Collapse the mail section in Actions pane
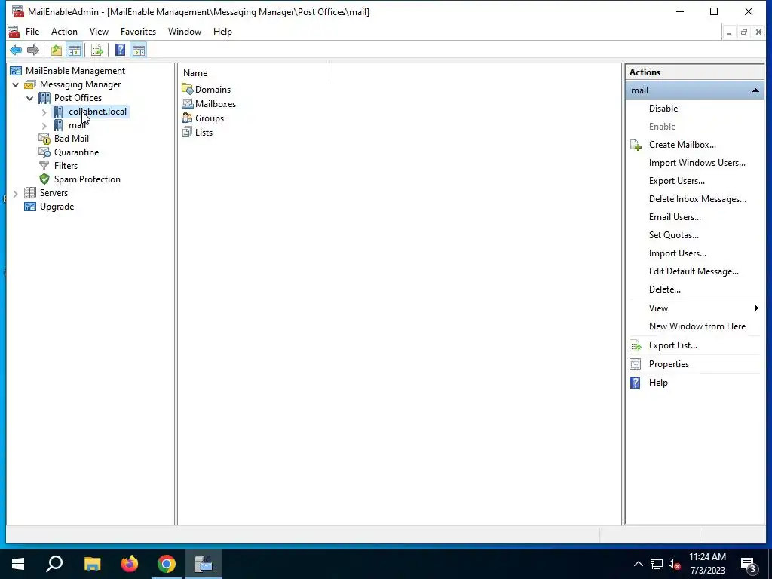772x579 pixels. tap(755, 90)
